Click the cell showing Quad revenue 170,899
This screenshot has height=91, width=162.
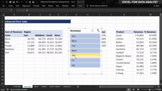[138, 35]
